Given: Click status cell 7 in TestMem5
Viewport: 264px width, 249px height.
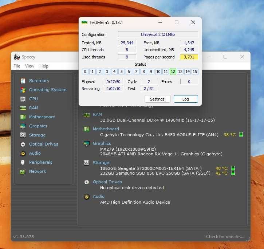Looking at the screenshot, I should pyautogui.click(x=136, y=72).
